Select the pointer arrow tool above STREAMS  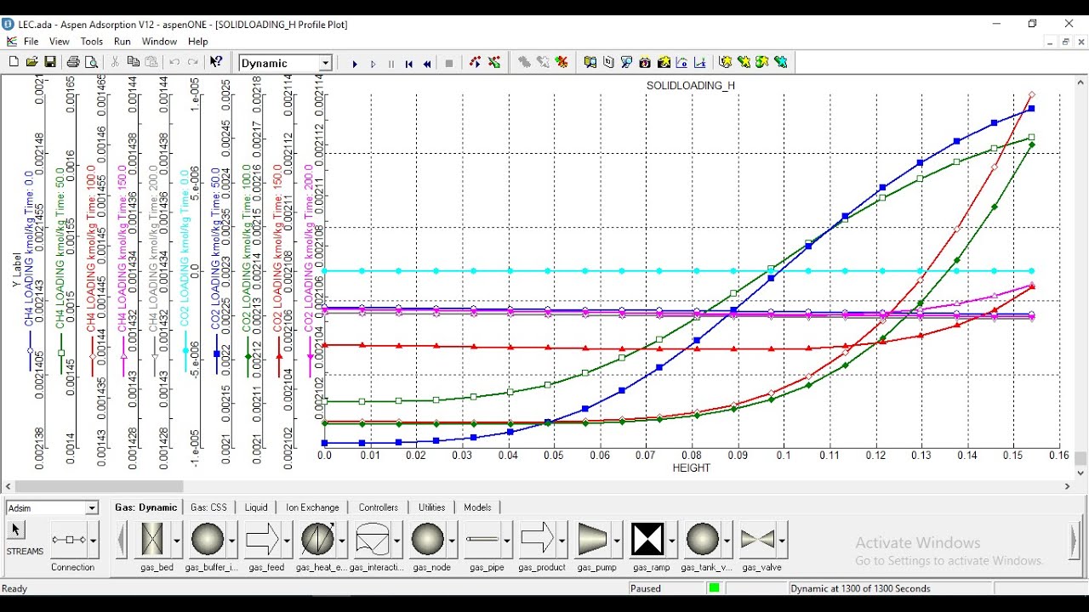16,530
